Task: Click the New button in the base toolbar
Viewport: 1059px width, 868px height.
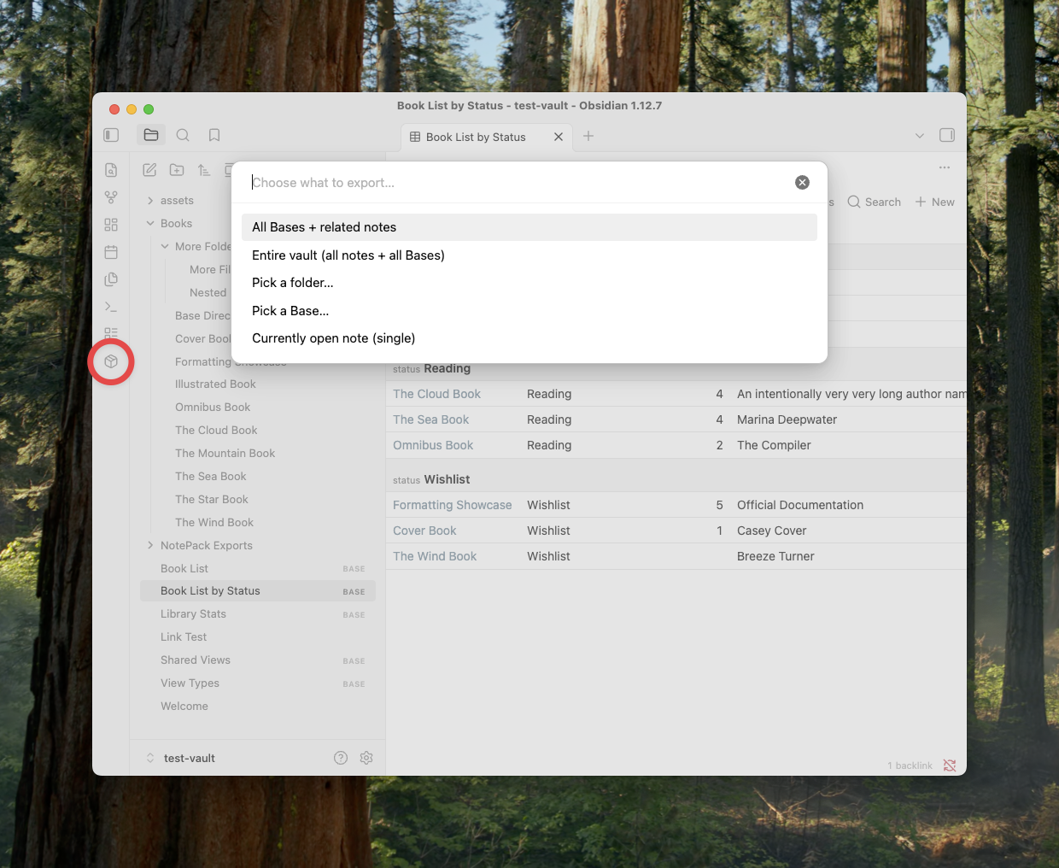Action: coord(935,202)
